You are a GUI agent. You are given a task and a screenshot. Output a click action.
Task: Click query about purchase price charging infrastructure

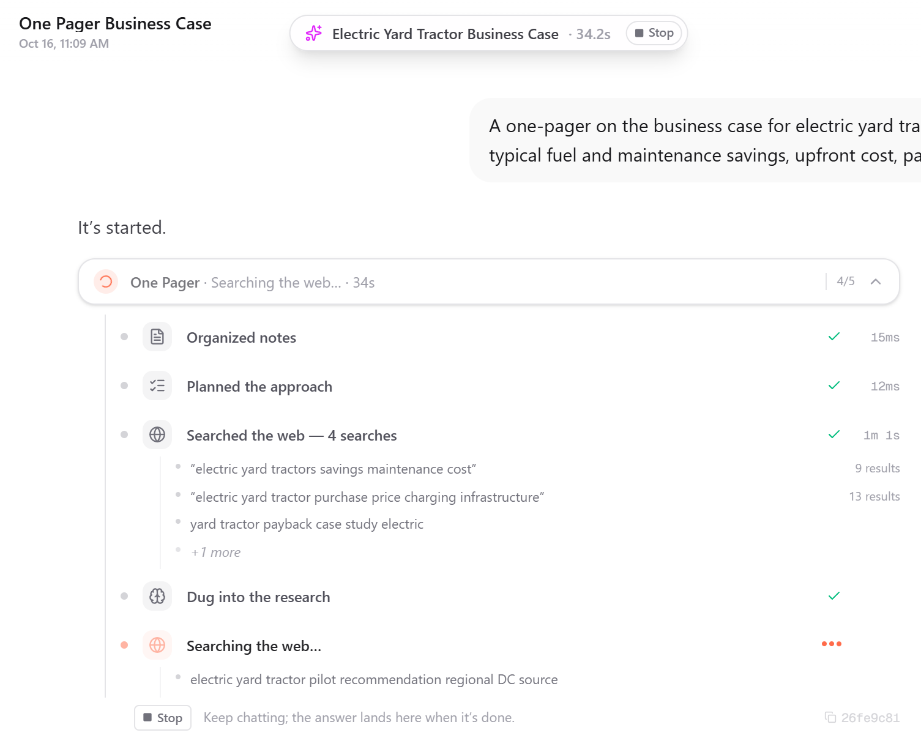click(x=367, y=497)
